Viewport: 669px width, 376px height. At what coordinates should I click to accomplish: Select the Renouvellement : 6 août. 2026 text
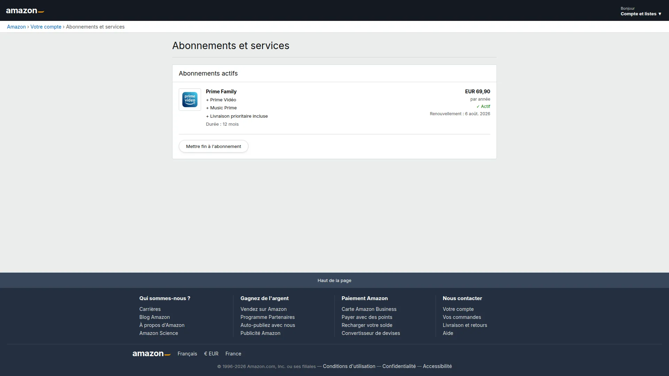point(460,114)
